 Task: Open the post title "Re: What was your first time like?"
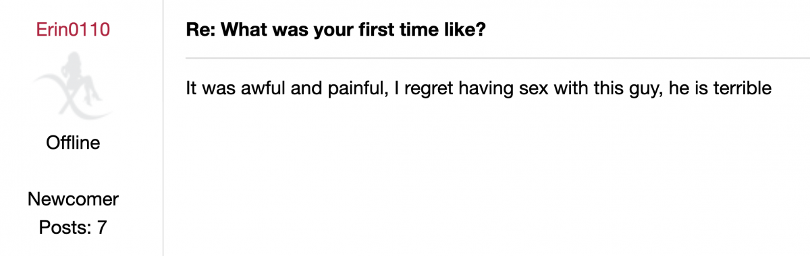[335, 32]
